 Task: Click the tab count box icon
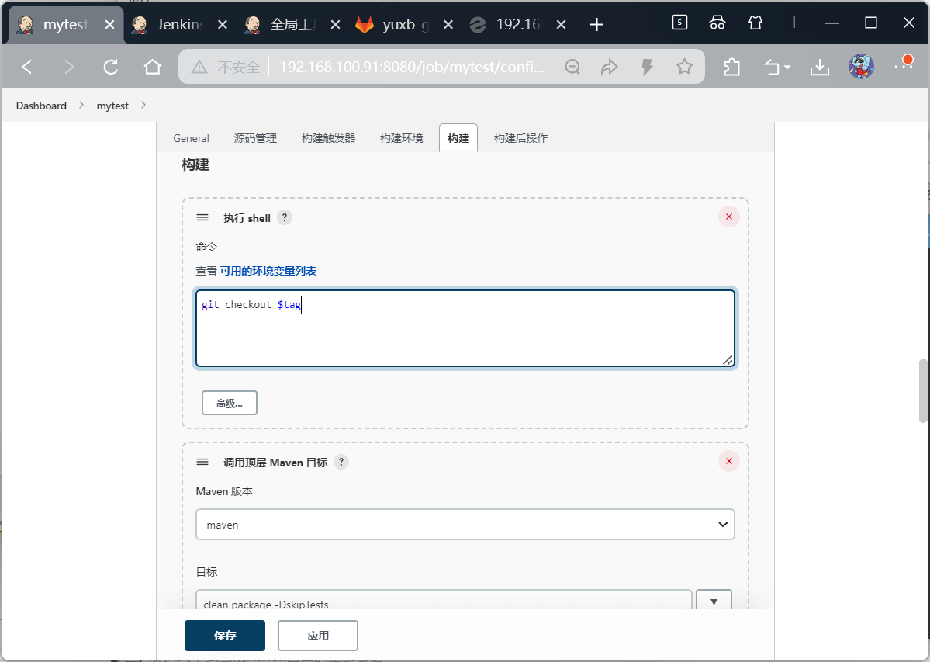679,23
